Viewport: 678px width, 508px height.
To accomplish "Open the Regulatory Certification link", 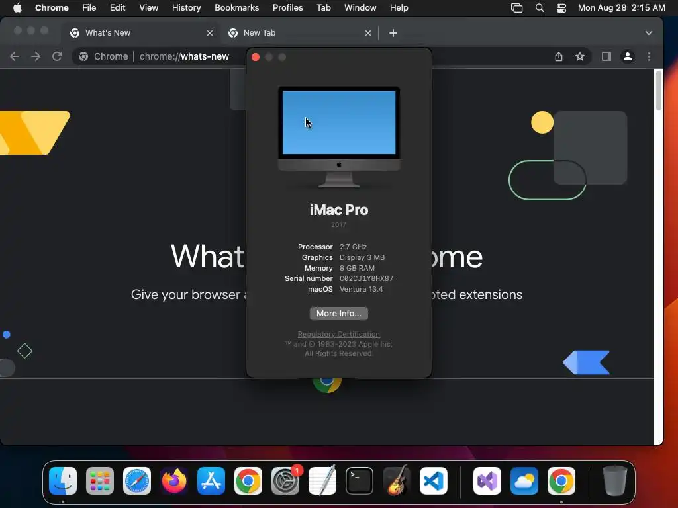I will 338,334.
